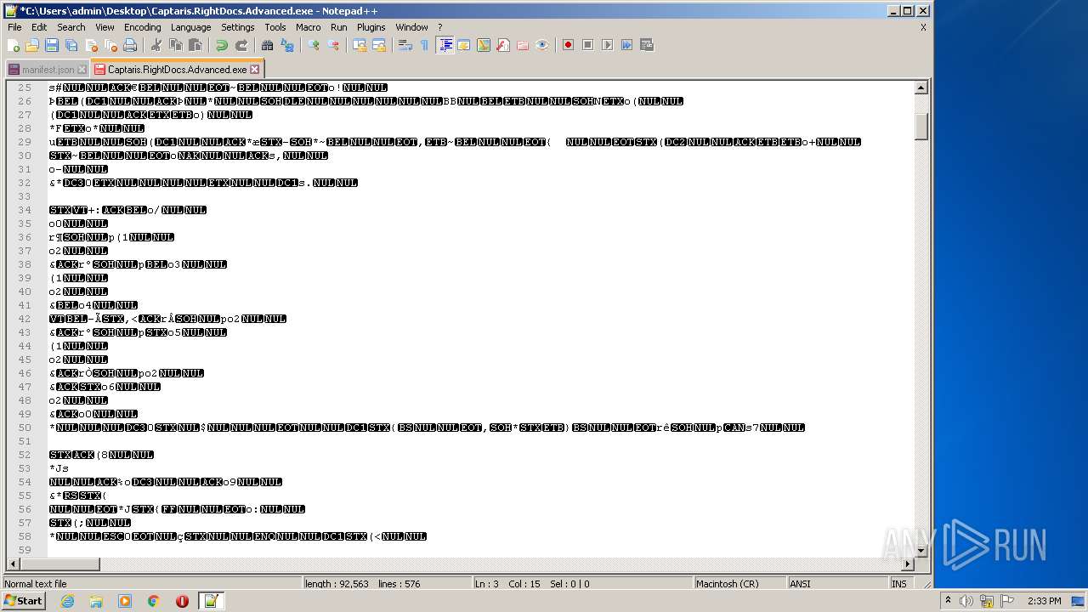The height and width of the screenshot is (612, 1088).
Task: Undo last edit with green arrow
Action: pyautogui.click(x=221, y=45)
